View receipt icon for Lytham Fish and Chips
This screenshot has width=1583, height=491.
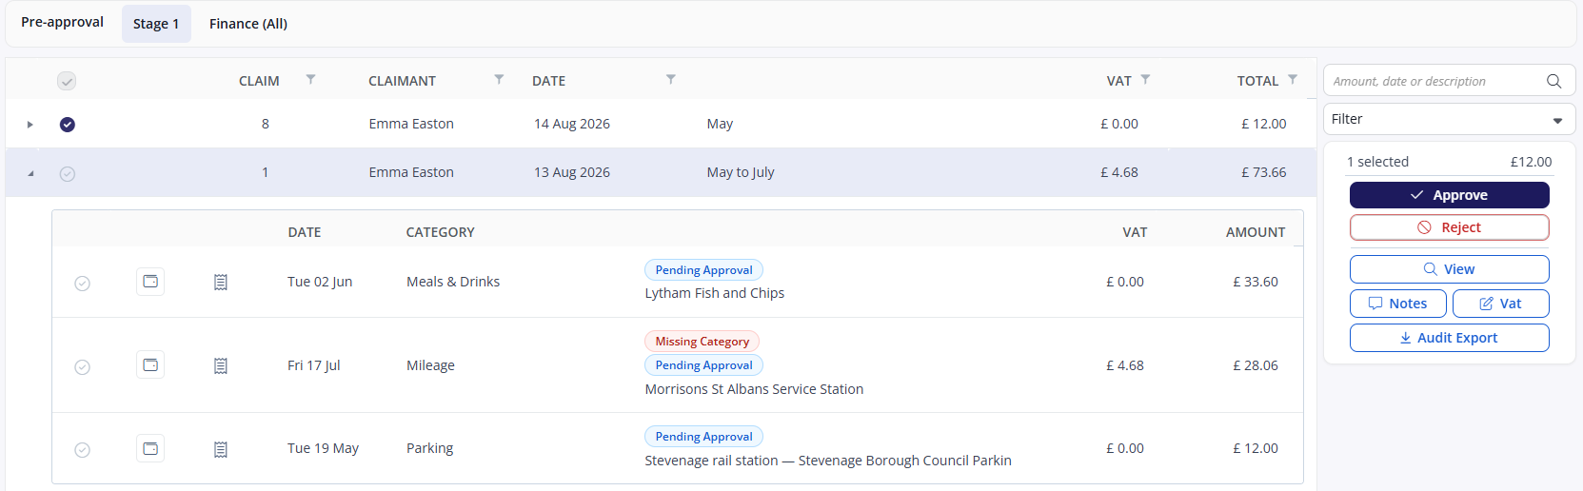[221, 283]
